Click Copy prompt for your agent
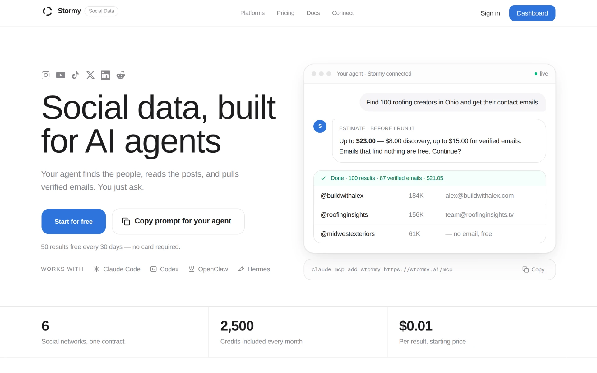 (178, 221)
